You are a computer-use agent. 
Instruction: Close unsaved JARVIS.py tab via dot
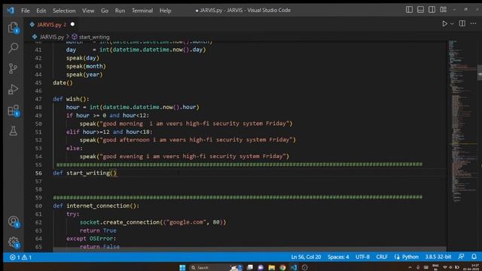pyautogui.click(x=72, y=24)
